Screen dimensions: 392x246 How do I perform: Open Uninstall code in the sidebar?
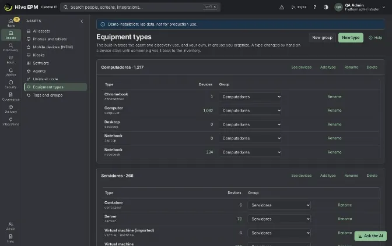pyautogui.click(x=55, y=79)
